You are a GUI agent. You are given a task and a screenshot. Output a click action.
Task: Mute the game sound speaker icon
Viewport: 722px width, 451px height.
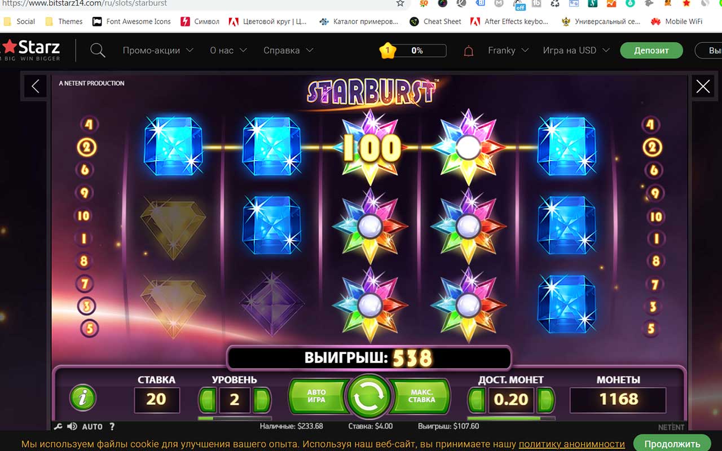point(72,427)
